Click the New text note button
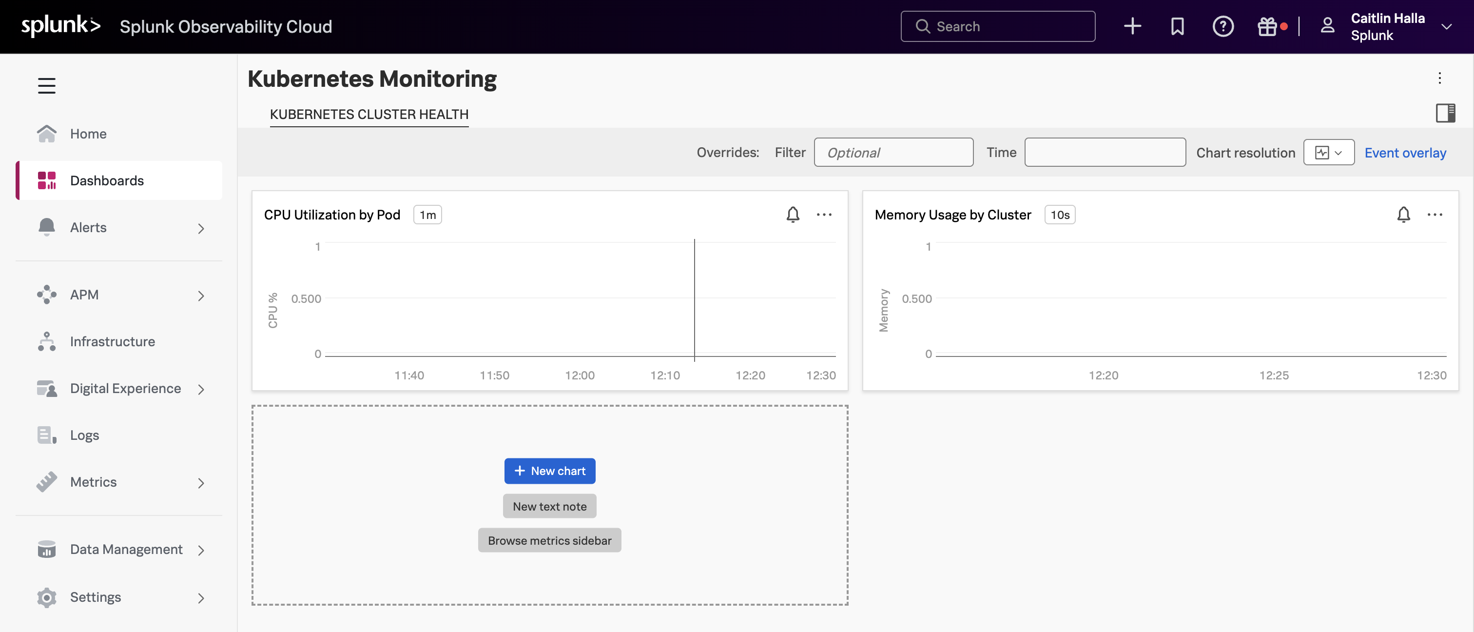Viewport: 1474px width, 632px height. click(x=549, y=506)
